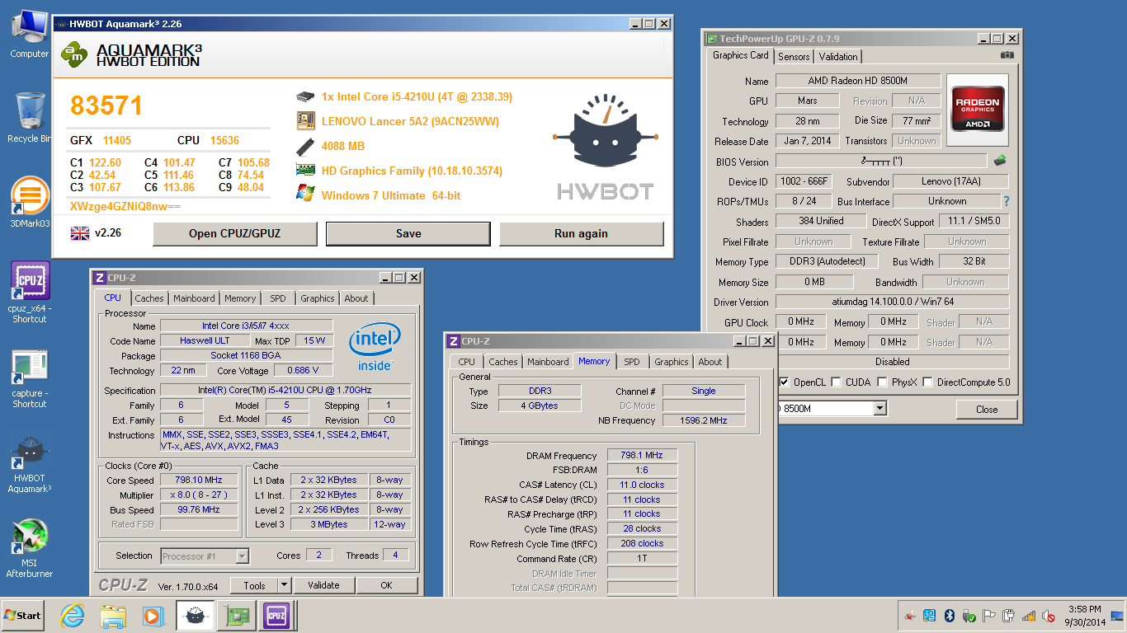Click the BIOS save chip icon in GPU-Z
1127x633 pixels.
(1000, 161)
